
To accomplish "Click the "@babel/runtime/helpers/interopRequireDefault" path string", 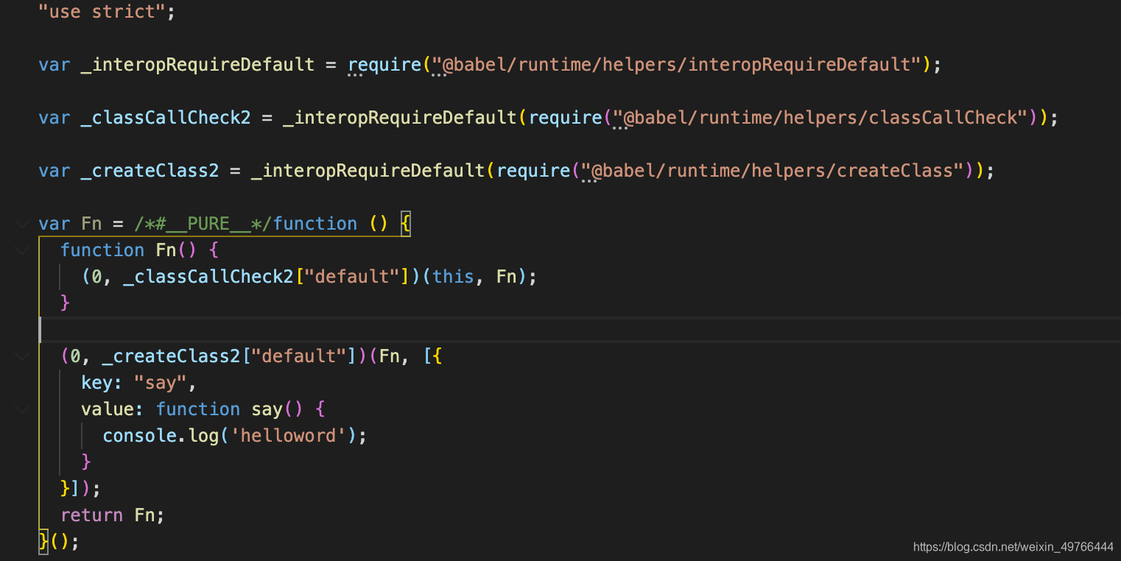I will coord(677,65).
